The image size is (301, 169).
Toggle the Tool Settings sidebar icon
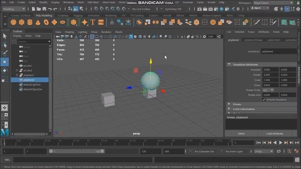click(x=293, y=9)
